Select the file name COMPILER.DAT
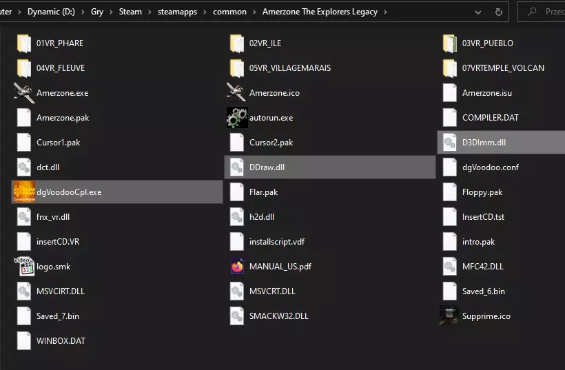This screenshot has height=370, width=565. click(490, 118)
